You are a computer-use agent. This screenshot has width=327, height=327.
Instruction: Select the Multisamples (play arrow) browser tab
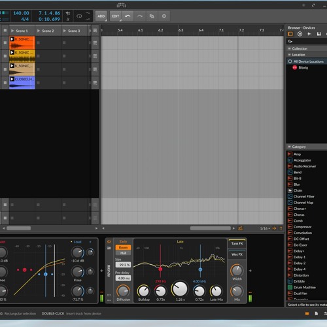point(309,34)
